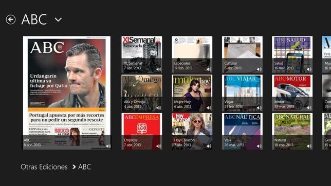Click the speaker icon on XL Semanal tile
331x186 pixels.
click(158, 69)
